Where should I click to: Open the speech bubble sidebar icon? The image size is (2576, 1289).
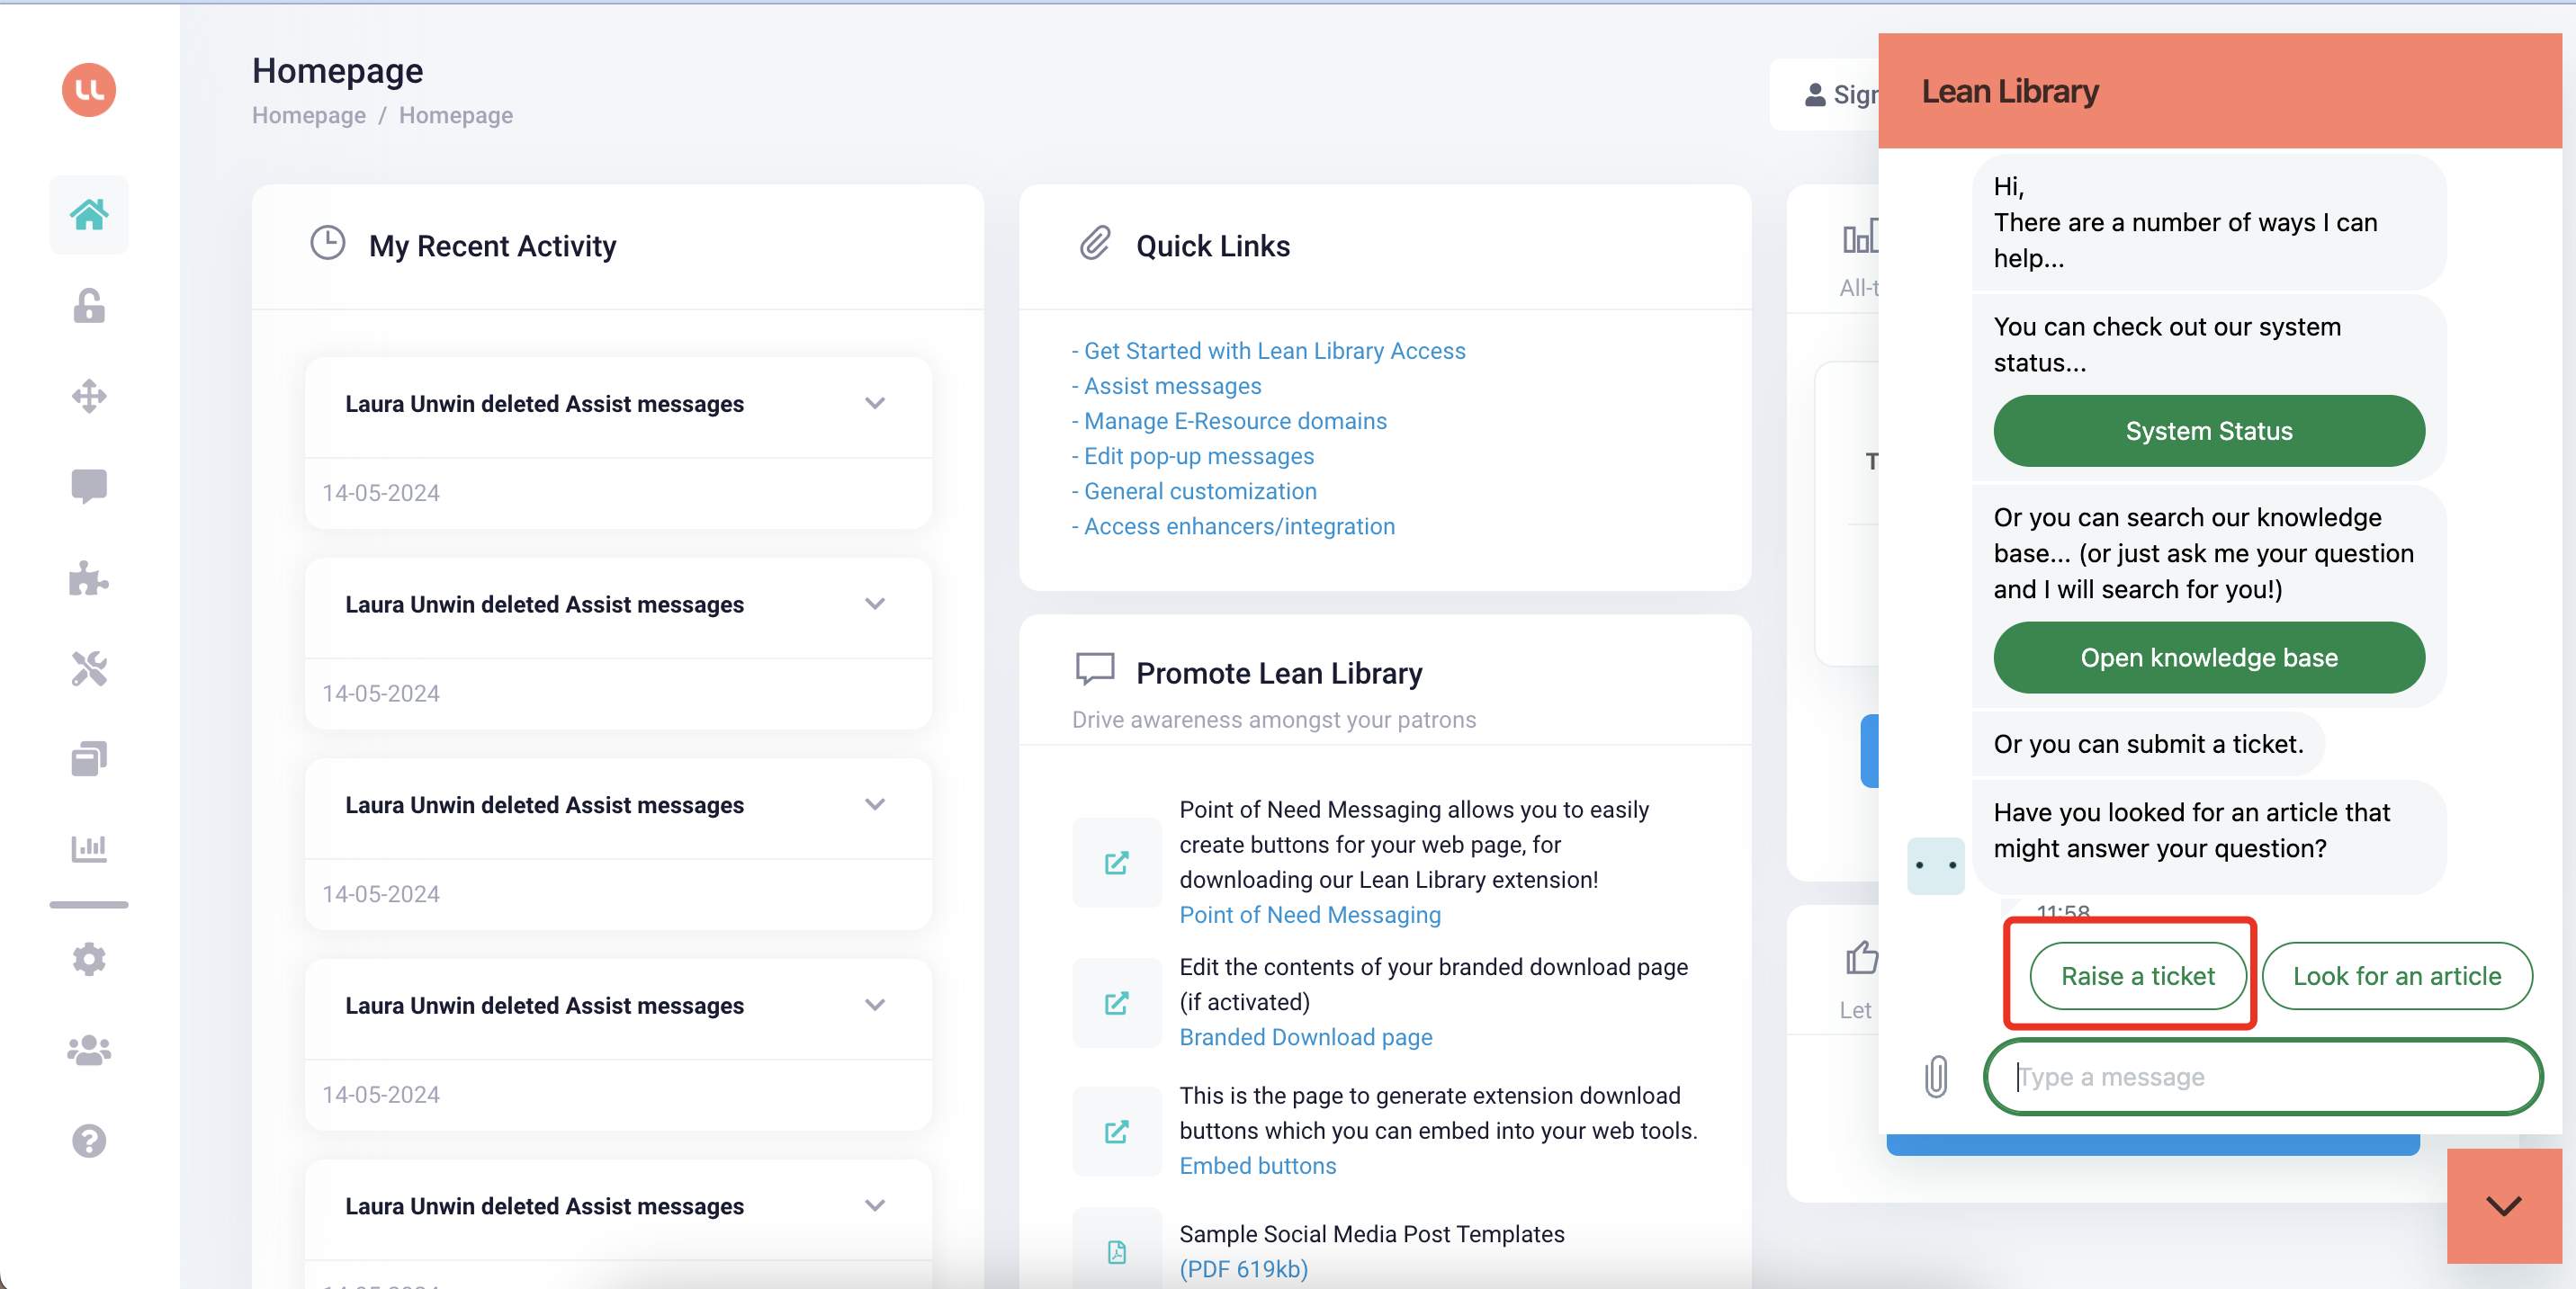[89, 487]
